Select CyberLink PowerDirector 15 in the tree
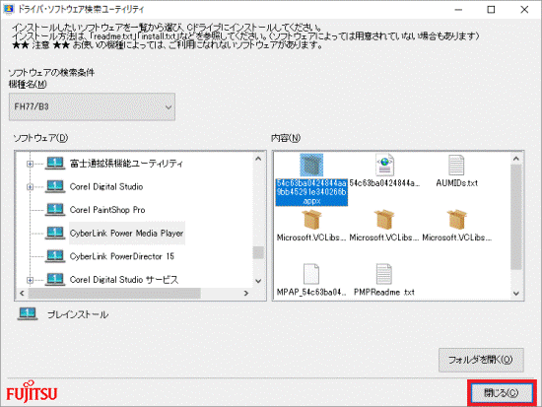 click(121, 256)
